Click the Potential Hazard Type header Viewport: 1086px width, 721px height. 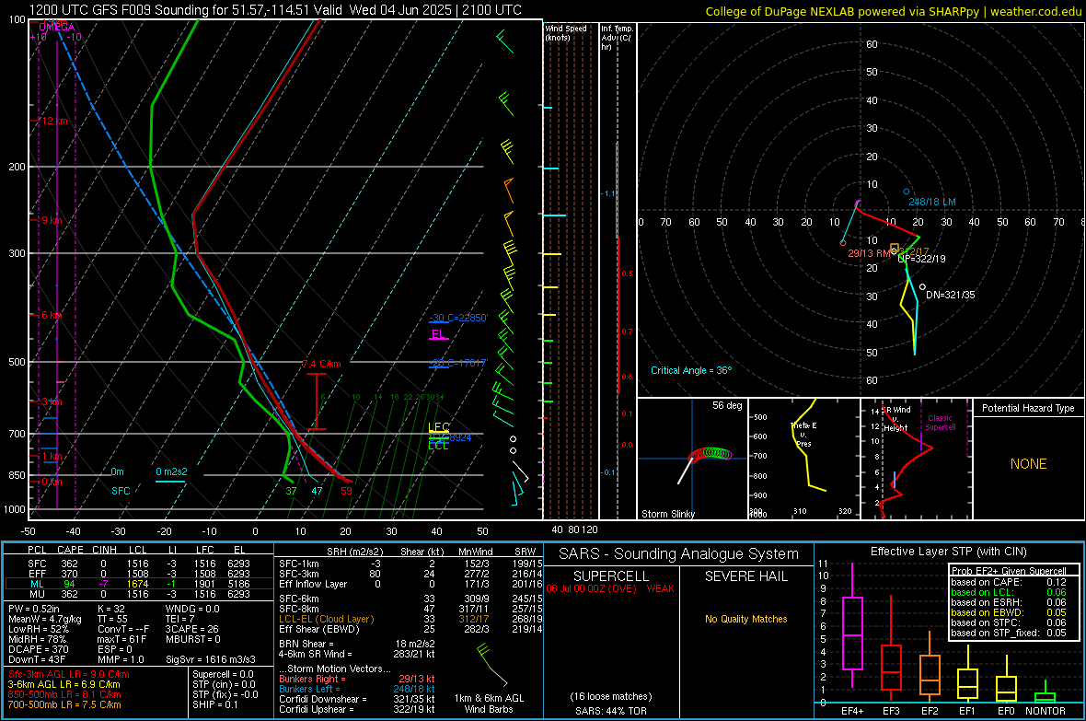pyautogui.click(x=1029, y=408)
